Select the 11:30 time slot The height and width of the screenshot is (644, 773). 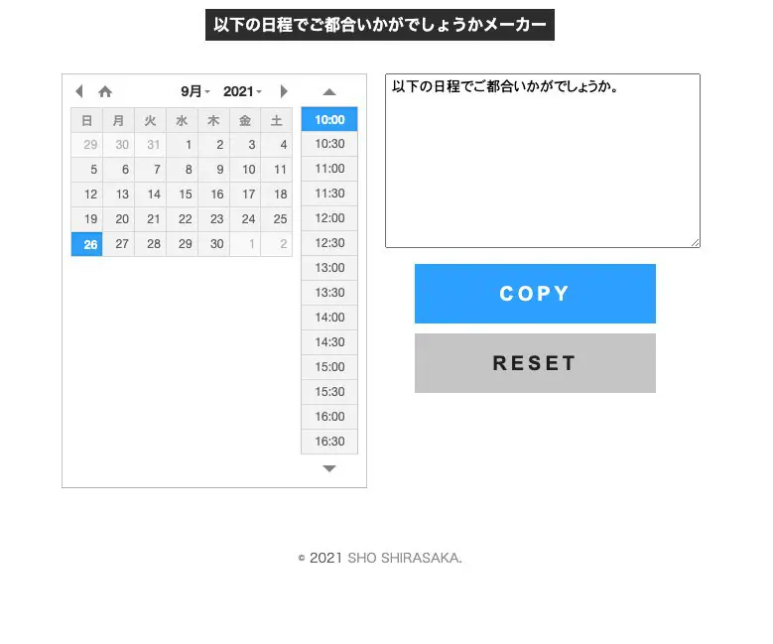(329, 193)
